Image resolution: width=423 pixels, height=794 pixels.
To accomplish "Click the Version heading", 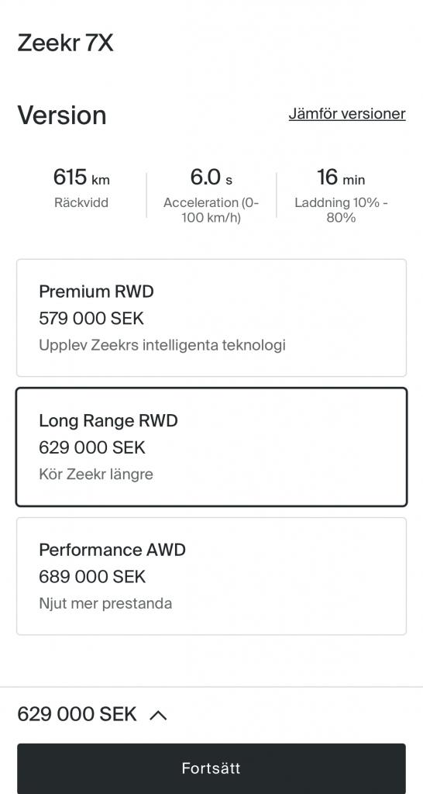I will coord(62,115).
